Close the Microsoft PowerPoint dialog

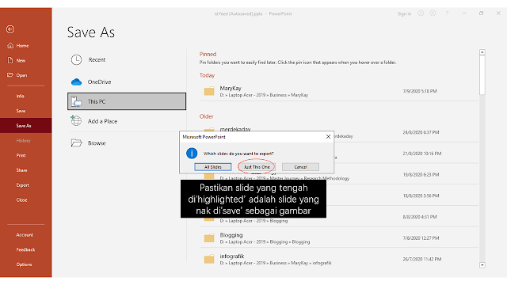328,137
